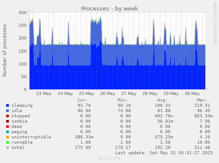Click zombie max value 7.96

point(205,121)
